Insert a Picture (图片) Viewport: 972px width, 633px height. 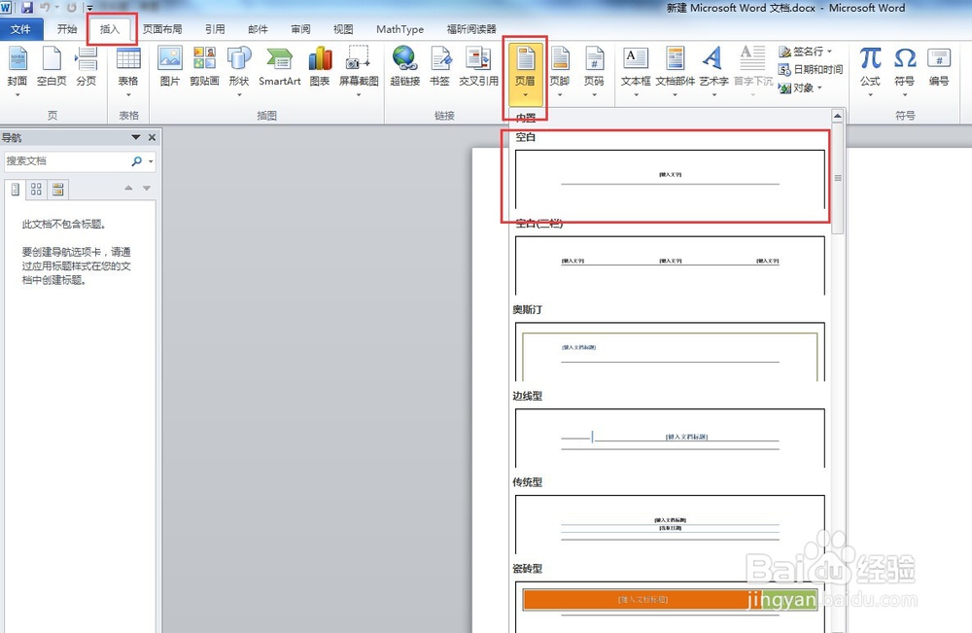169,59
